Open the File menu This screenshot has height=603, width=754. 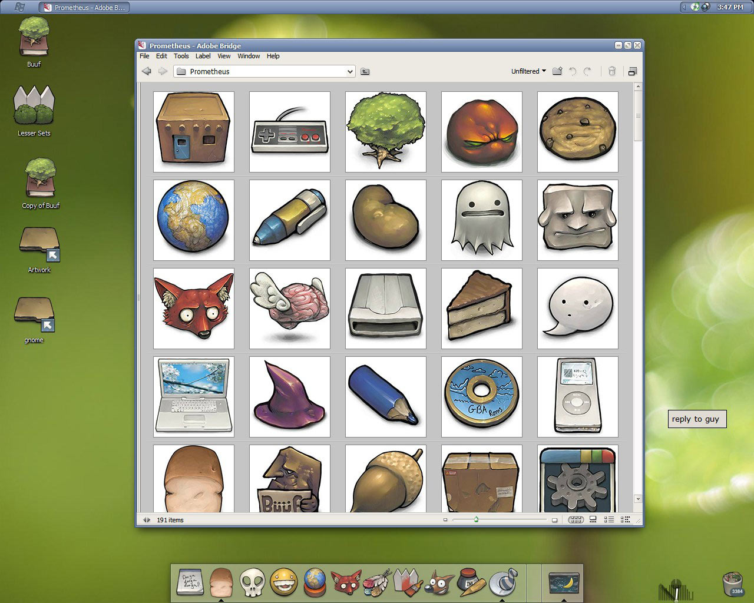click(x=144, y=56)
